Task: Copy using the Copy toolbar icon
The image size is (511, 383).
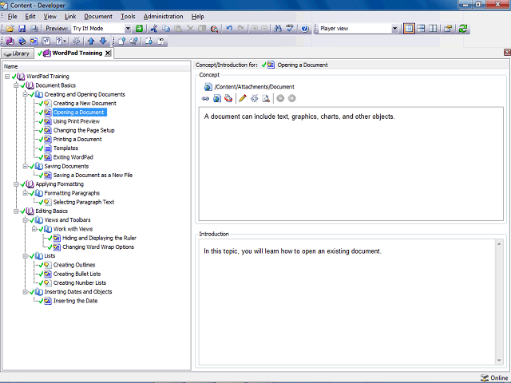Action: 166,29
